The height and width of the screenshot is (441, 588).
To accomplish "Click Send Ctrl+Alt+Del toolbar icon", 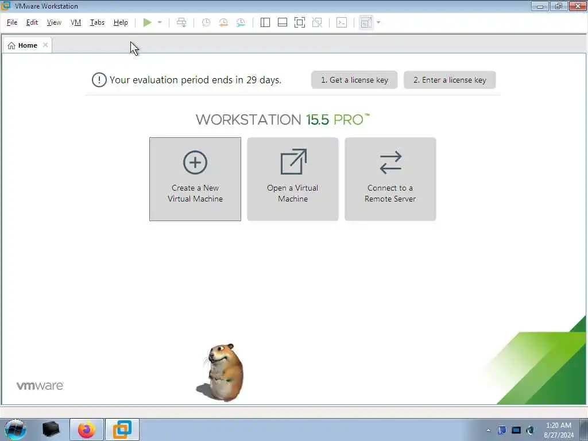I will point(181,22).
